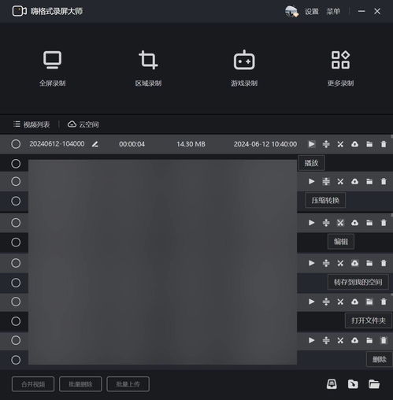Open folder of 20240612-104000 video
The image size is (393, 400).
369,144
